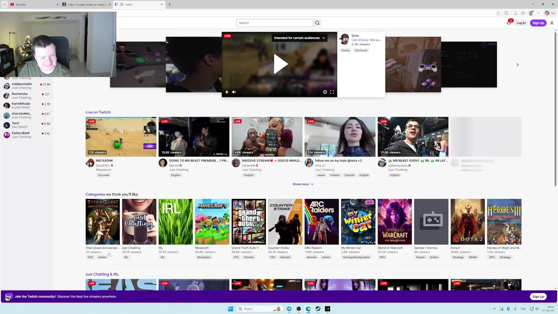Open the user account menu icon
This screenshot has height=314, width=558.
(552, 23)
